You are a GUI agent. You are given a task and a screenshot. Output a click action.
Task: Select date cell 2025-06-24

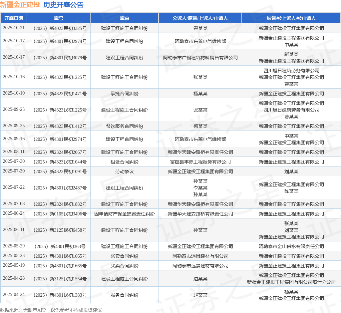pyautogui.click(x=14, y=213)
